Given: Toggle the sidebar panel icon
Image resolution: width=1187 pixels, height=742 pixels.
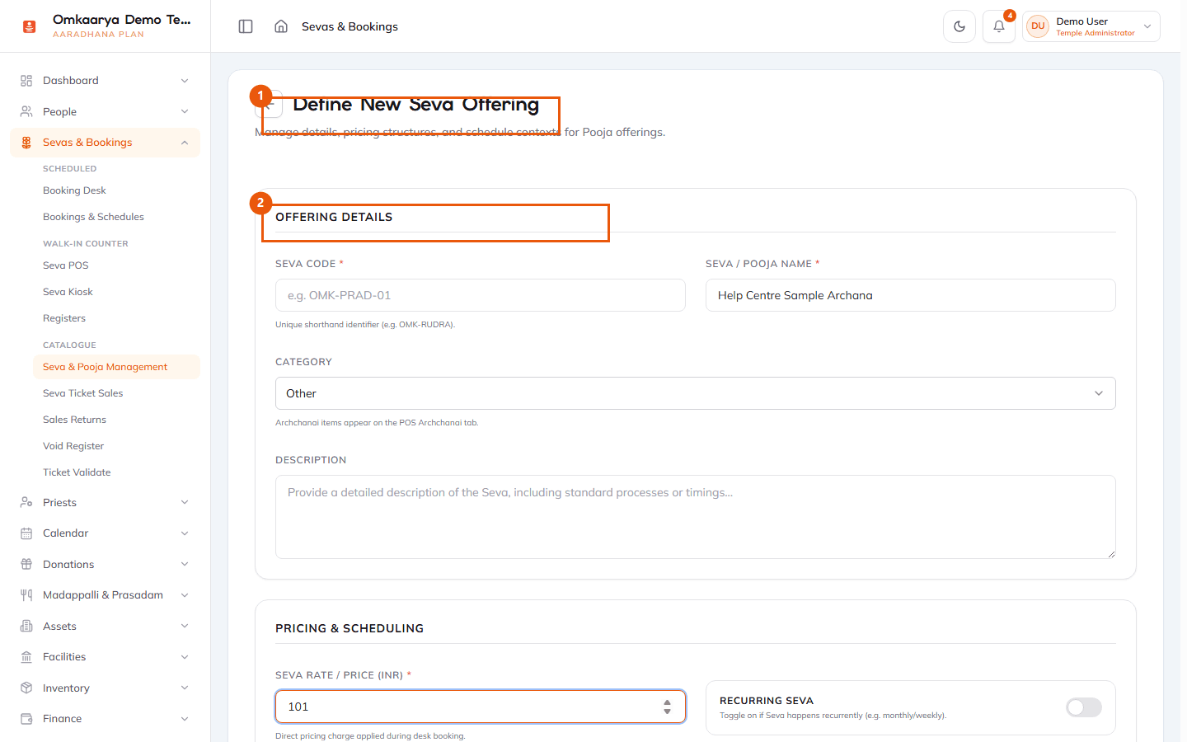Looking at the screenshot, I should (x=246, y=26).
